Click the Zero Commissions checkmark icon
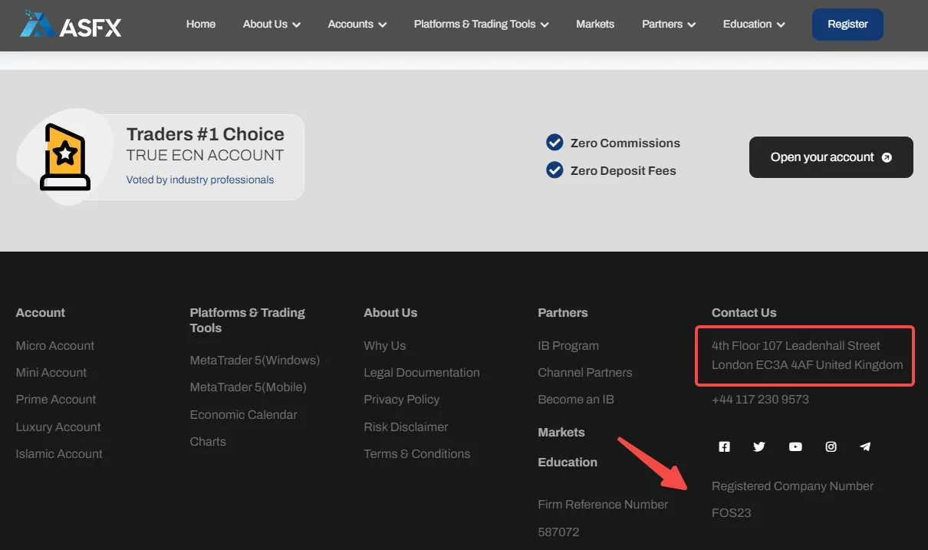 coord(554,143)
